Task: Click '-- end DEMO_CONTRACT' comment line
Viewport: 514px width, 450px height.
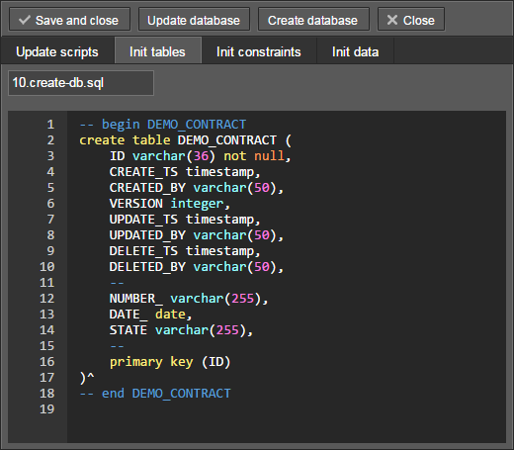Action: [155, 394]
